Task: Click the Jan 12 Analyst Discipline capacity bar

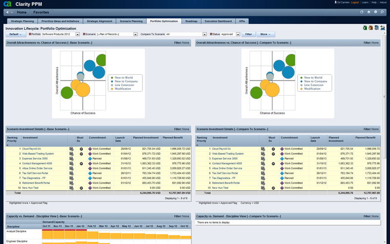Action: (81, 235)
